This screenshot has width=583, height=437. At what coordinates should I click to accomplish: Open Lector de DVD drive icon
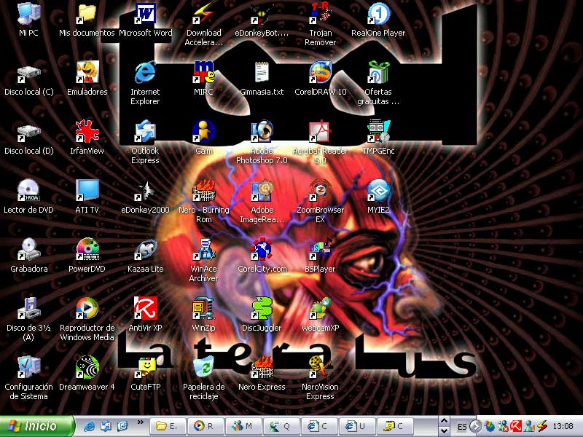point(28,191)
